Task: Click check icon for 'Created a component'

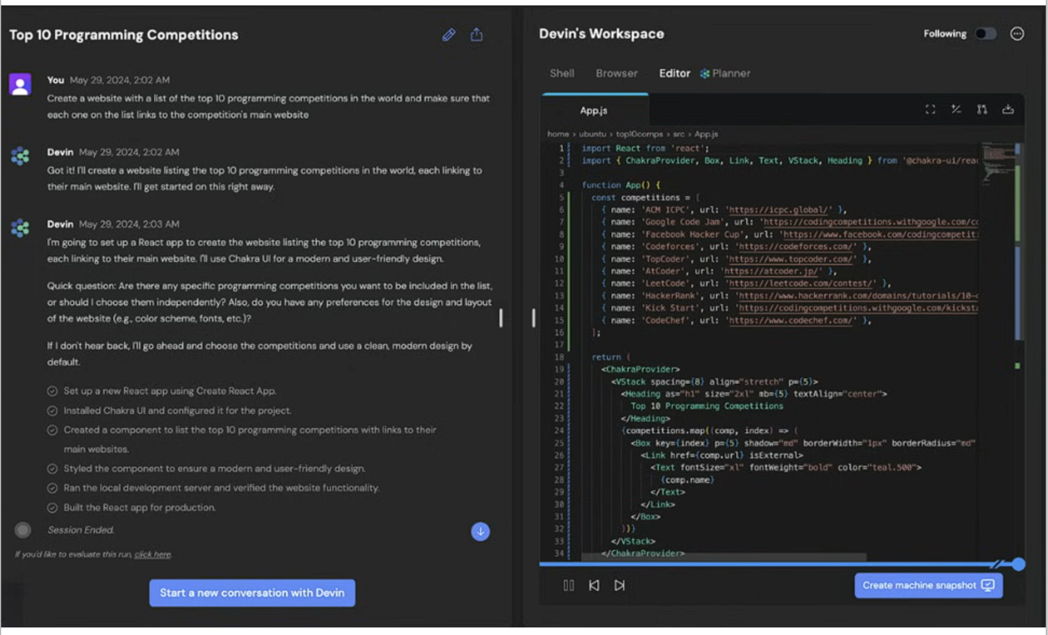Action: [x=52, y=430]
